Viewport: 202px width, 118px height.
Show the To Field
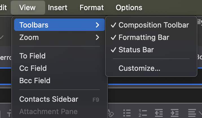pyautogui.click(x=32, y=56)
